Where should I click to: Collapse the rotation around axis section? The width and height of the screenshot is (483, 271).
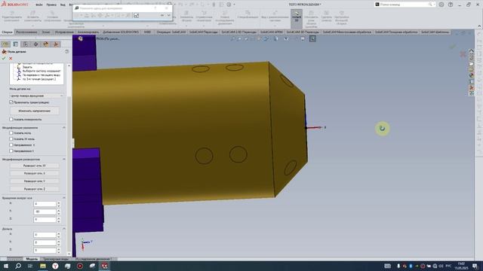(x=64, y=198)
